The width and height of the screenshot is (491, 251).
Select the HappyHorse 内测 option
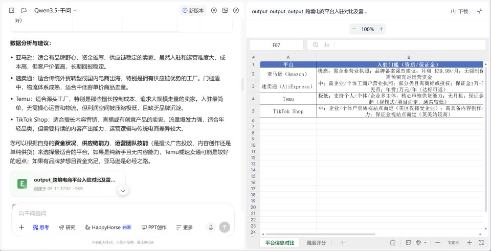[108, 227]
